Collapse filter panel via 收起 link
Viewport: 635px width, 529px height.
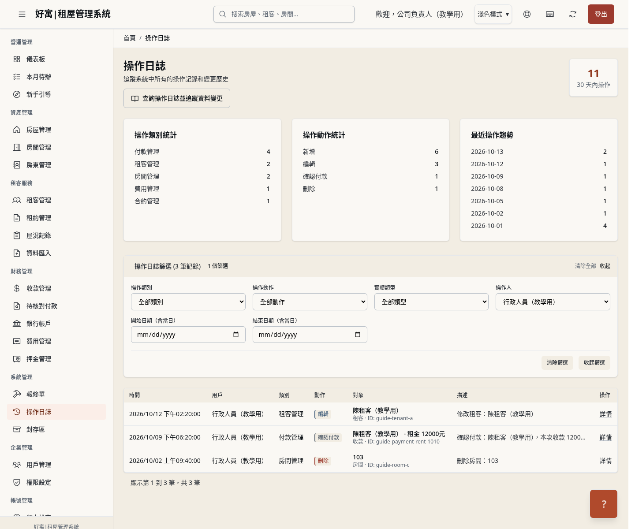coord(605,266)
